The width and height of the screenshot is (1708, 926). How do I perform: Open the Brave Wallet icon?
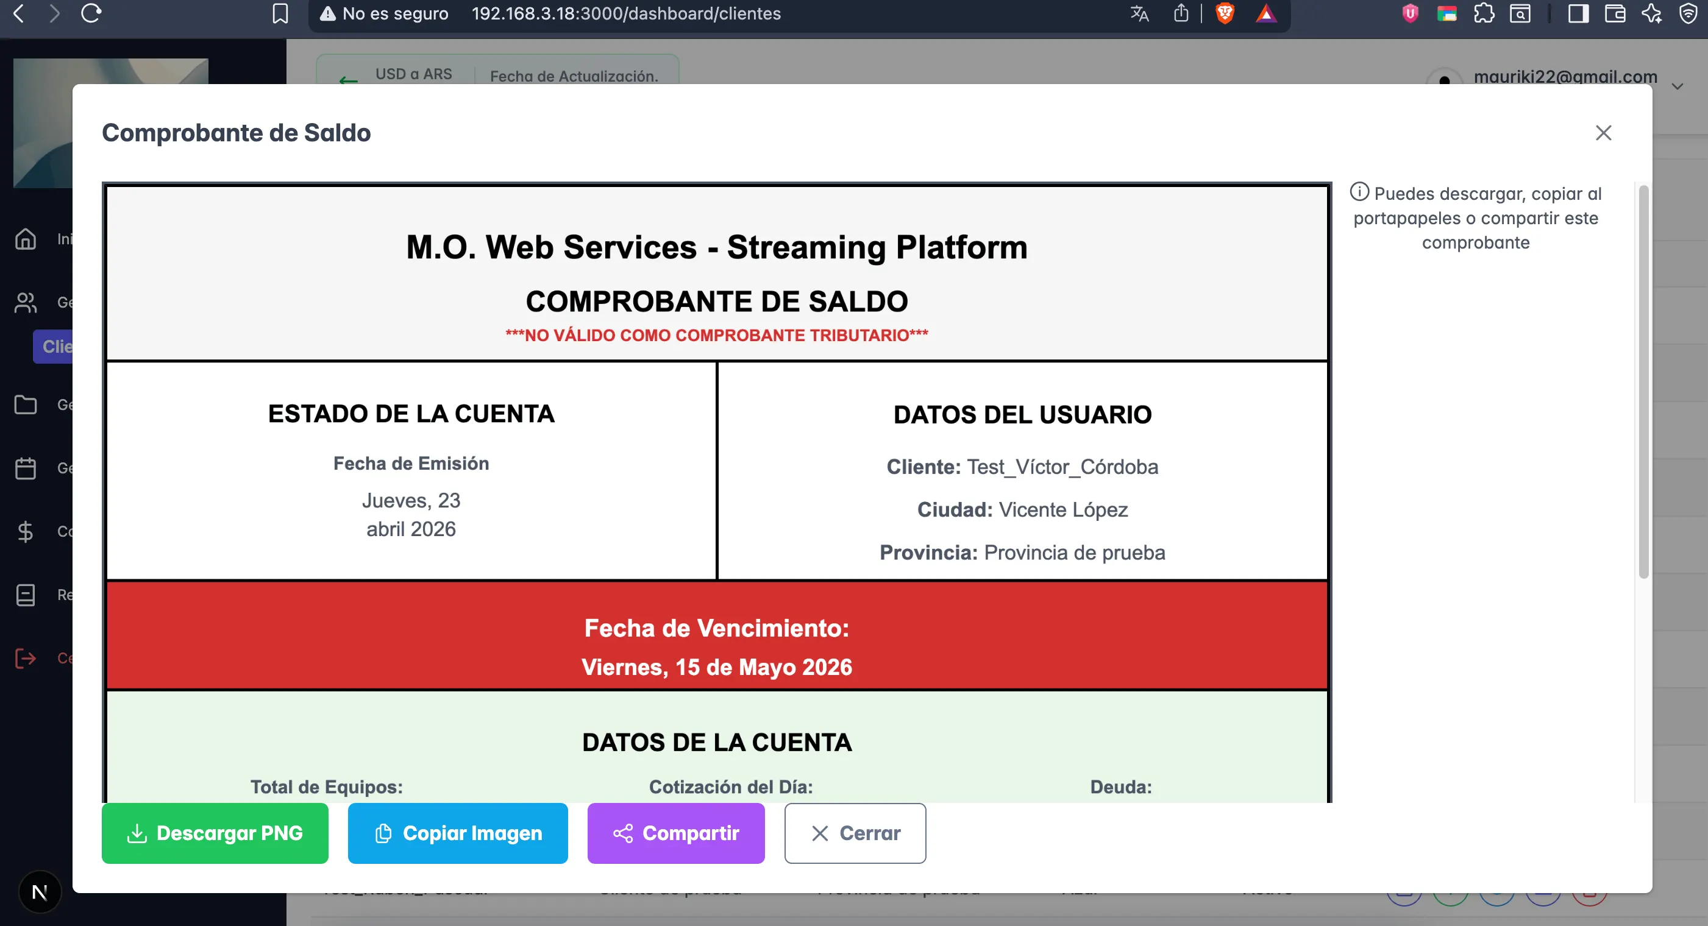click(1615, 13)
